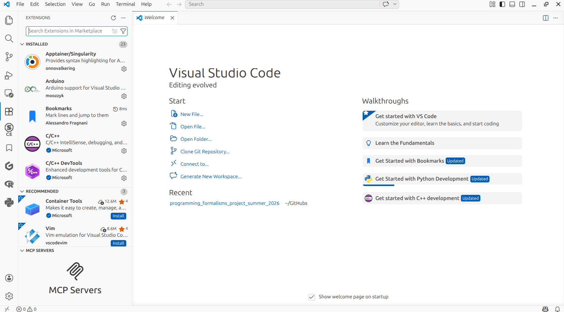
Task: Open recent project programming_formalisms_project_summer_2026
Action: tap(225, 203)
